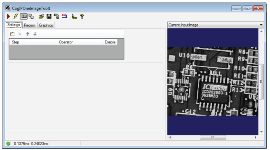Click the image horizontal scrollbar thumb
Image resolution: width=270 pixels, height=150 pixels.
click(213, 138)
